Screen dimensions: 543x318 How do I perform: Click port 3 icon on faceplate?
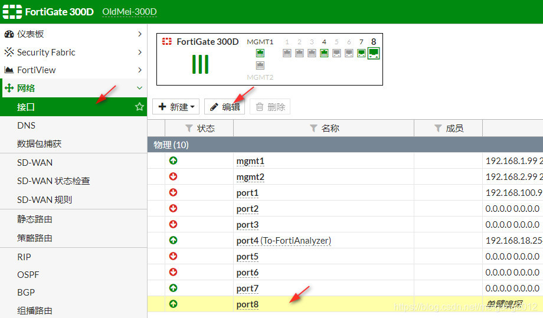[312, 53]
